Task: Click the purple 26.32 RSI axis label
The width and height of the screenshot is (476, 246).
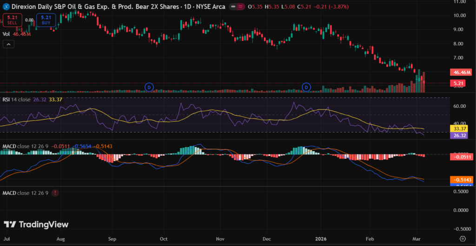Action: 460,136
